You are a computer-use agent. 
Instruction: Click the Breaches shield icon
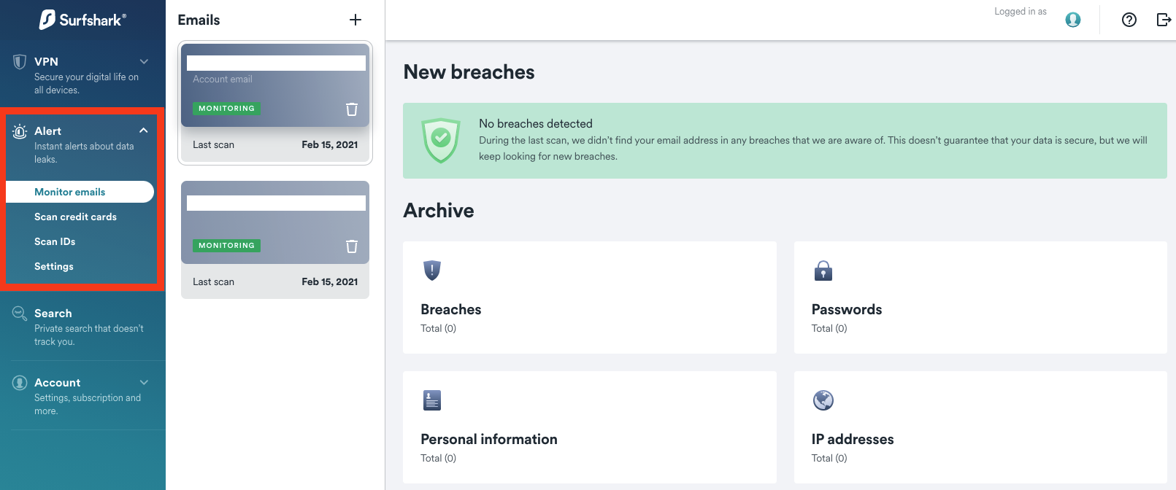click(x=432, y=271)
